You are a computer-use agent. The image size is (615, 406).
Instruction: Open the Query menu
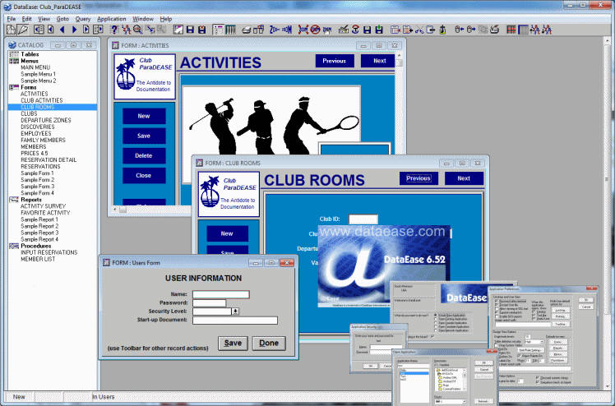83,19
